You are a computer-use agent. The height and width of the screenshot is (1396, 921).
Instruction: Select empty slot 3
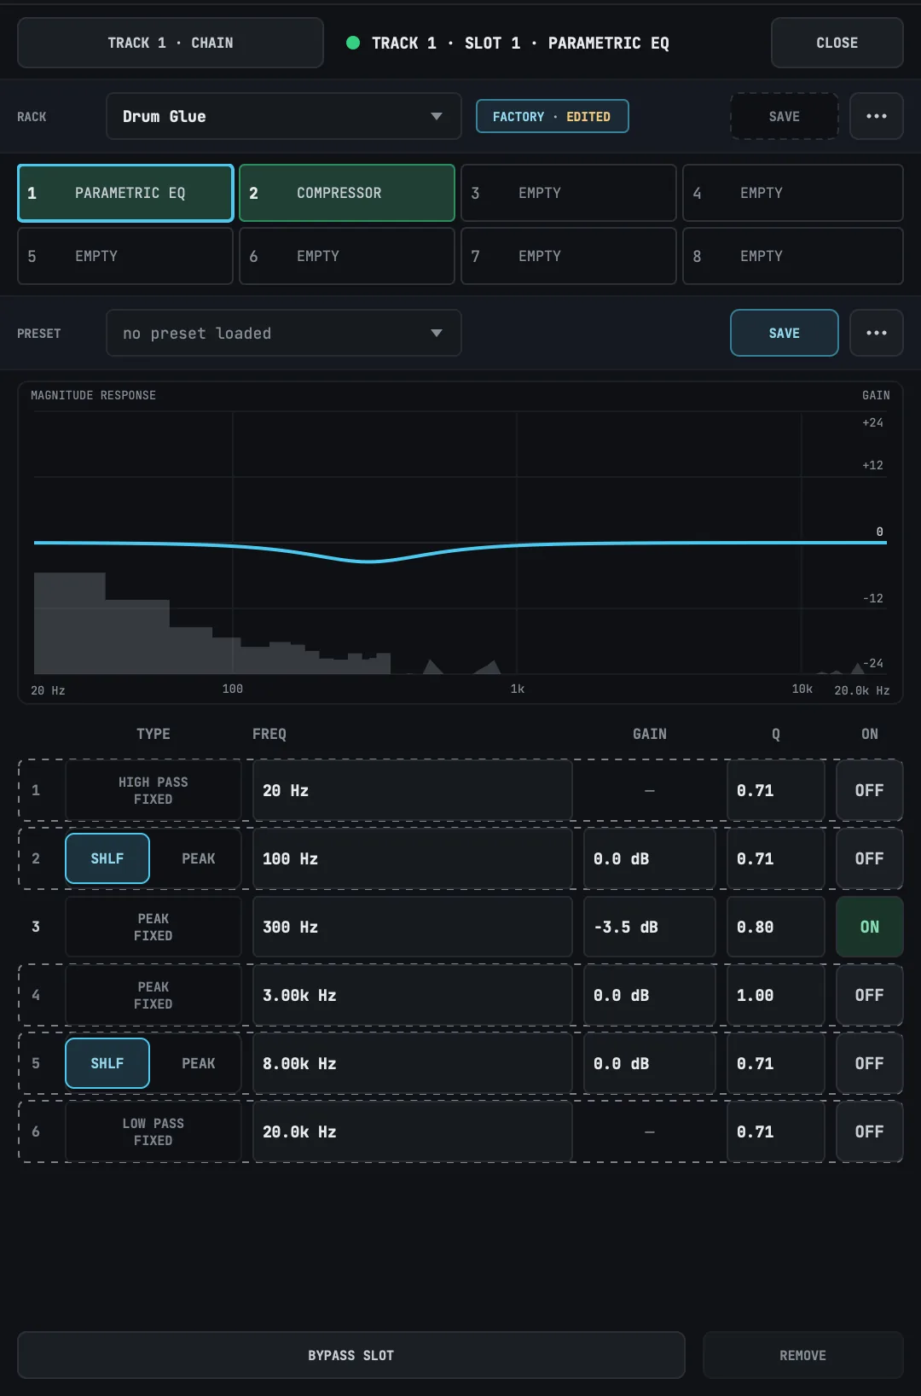[x=569, y=193]
